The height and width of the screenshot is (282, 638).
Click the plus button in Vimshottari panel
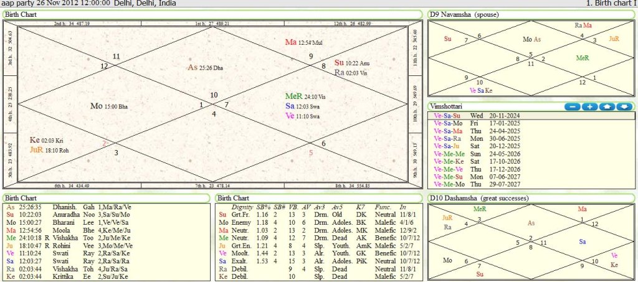click(x=589, y=106)
